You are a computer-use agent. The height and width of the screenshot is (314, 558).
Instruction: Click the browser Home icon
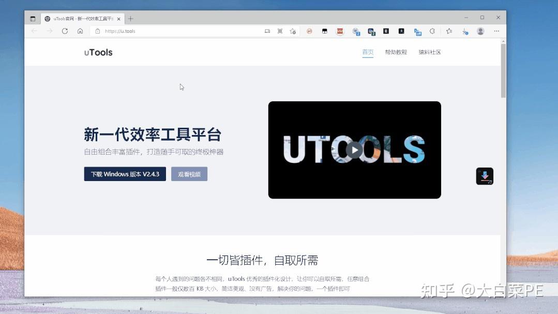pos(79,31)
